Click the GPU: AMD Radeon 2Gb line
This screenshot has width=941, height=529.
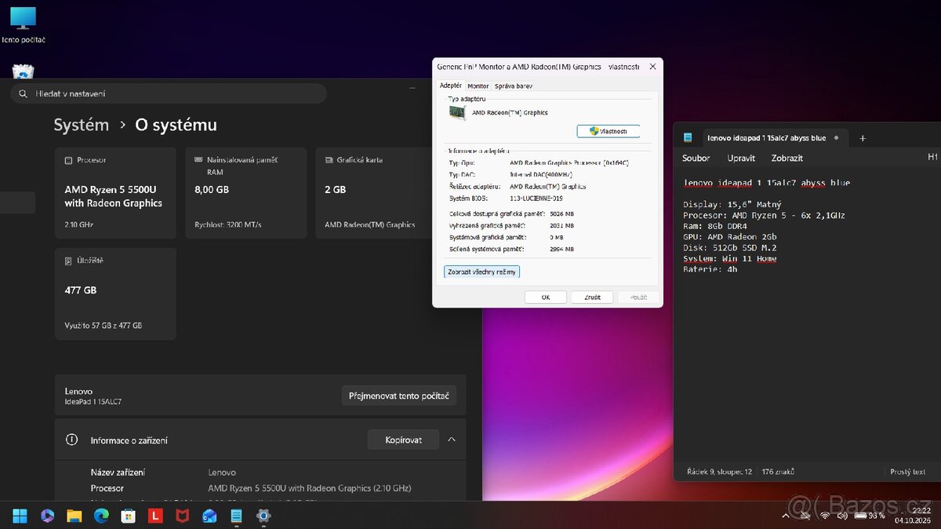coord(730,236)
